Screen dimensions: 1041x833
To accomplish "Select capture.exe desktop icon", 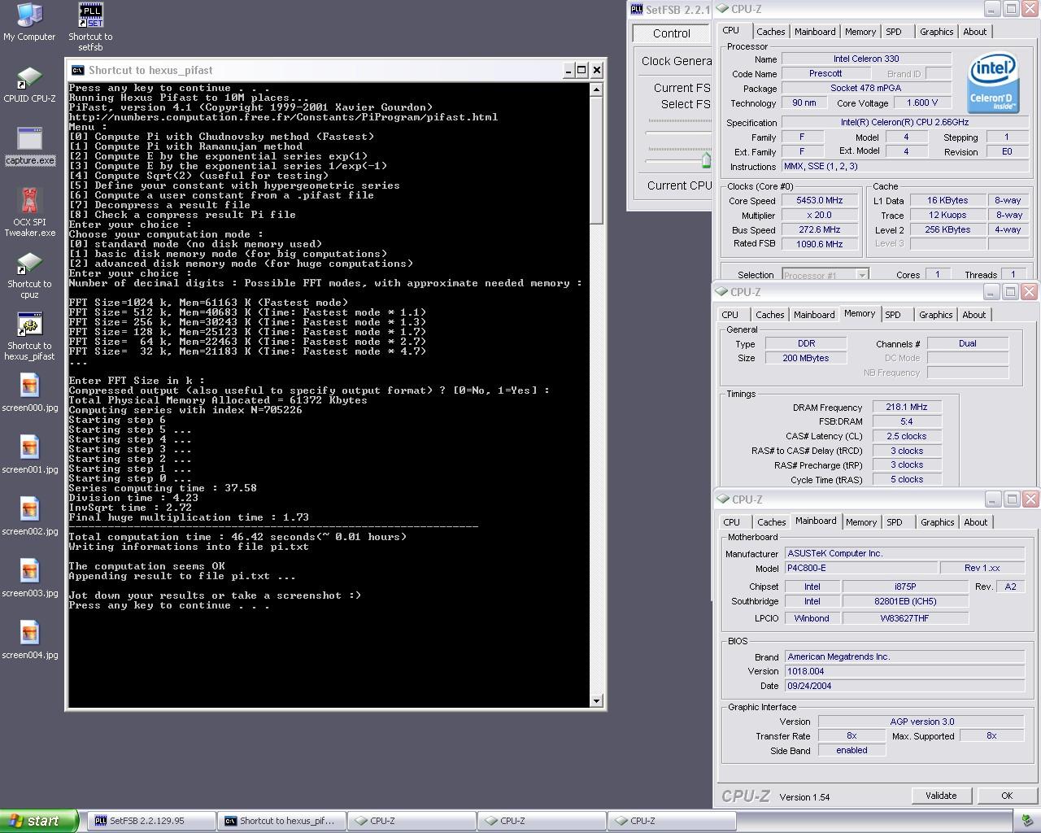I will pos(29,146).
